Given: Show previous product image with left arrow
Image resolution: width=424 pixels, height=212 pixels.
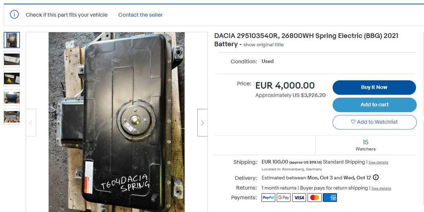Looking at the screenshot, I should 31,123.
